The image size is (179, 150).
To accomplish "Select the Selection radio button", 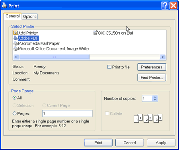I will [14, 105].
